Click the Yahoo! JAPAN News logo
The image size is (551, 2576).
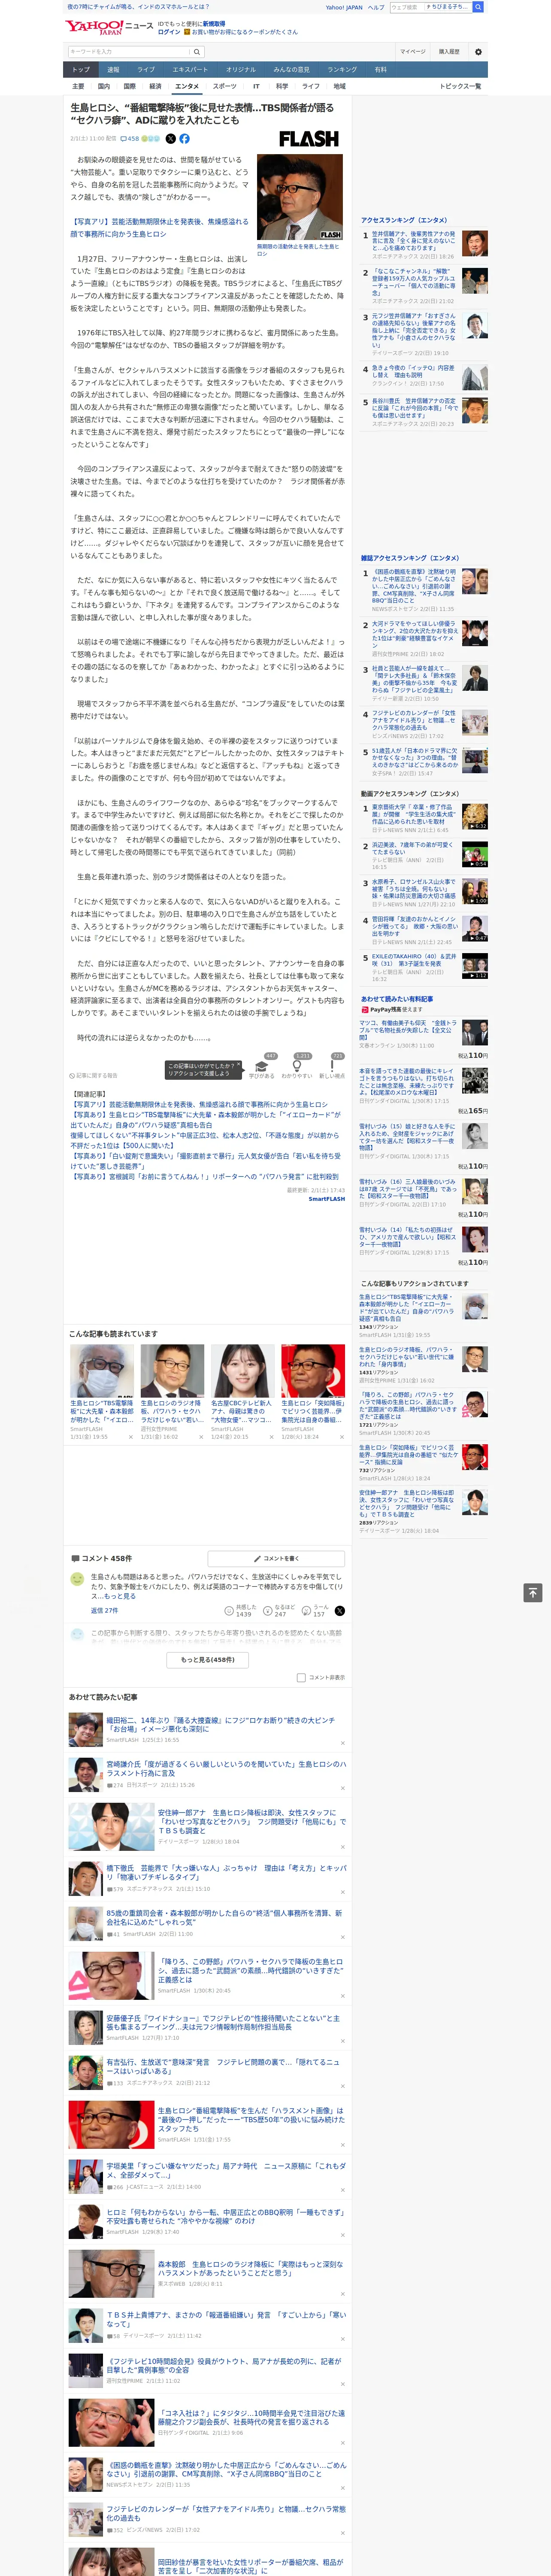(x=109, y=27)
